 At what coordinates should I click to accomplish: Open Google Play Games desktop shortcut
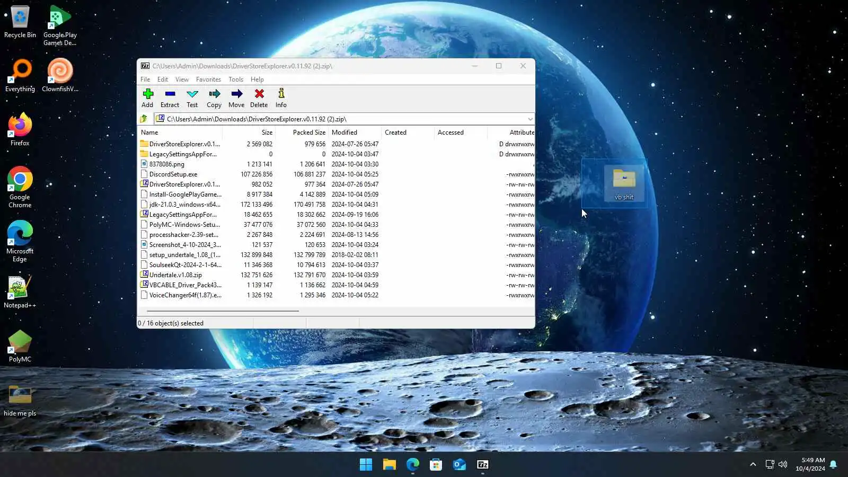click(x=60, y=25)
